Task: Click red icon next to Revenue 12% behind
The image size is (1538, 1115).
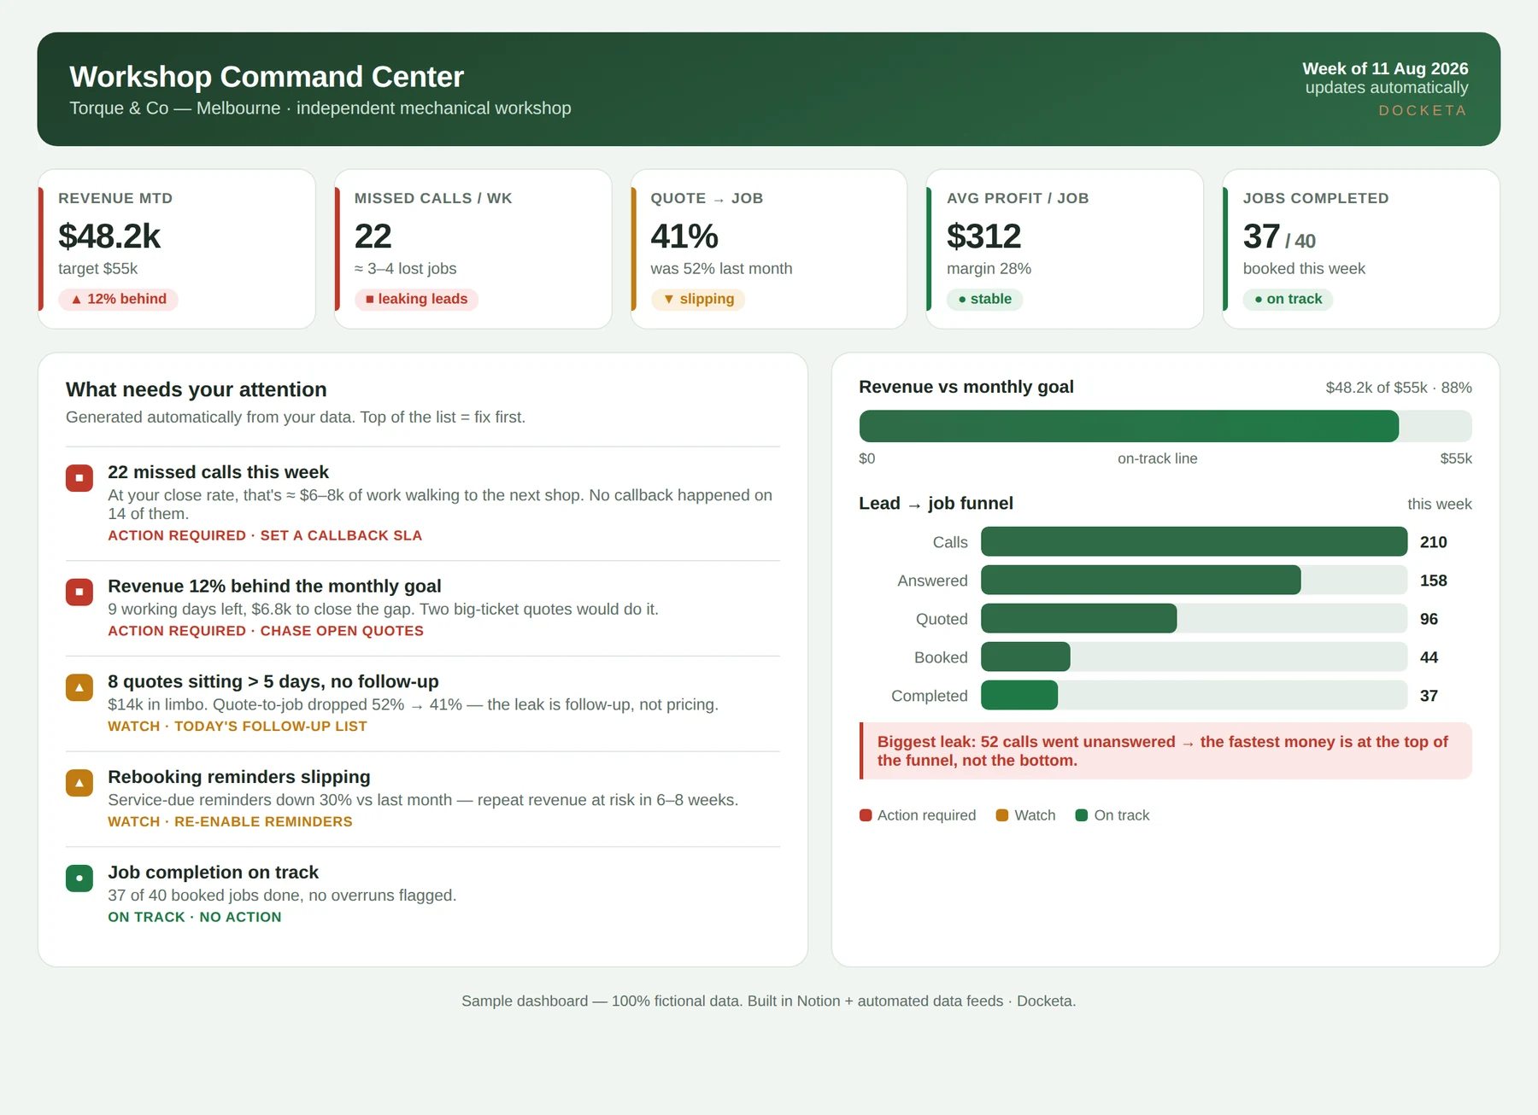Action: [x=79, y=592]
